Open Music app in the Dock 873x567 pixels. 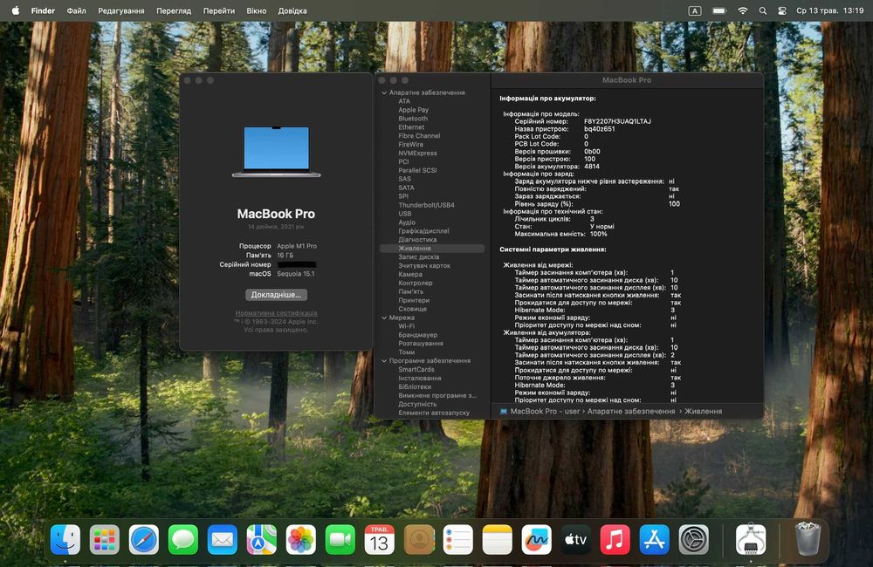tap(615, 539)
